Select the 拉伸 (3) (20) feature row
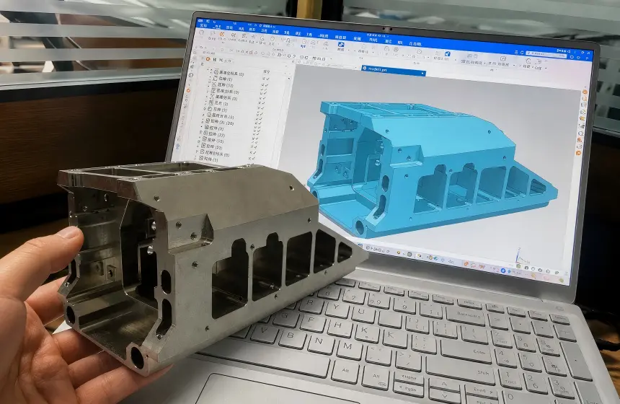Image resolution: width=620 pixels, height=404 pixels. 220,121
